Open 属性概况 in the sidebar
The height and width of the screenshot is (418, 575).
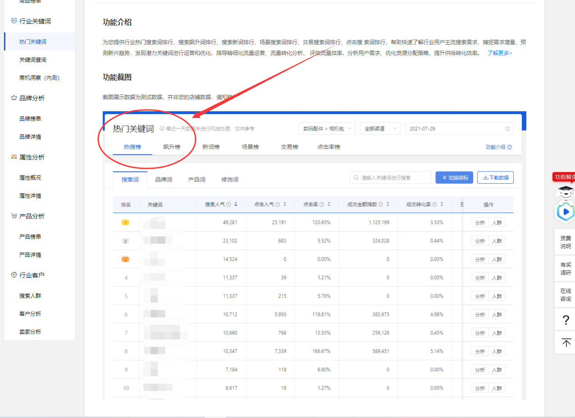click(30, 177)
